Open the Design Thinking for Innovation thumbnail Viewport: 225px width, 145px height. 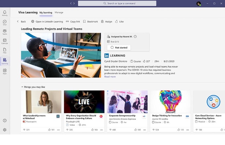pyautogui.click(x=170, y=102)
